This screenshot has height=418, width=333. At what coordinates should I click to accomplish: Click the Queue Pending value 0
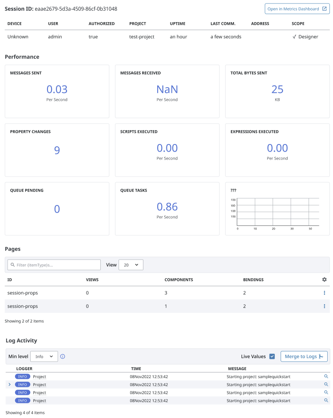click(x=57, y=209)
